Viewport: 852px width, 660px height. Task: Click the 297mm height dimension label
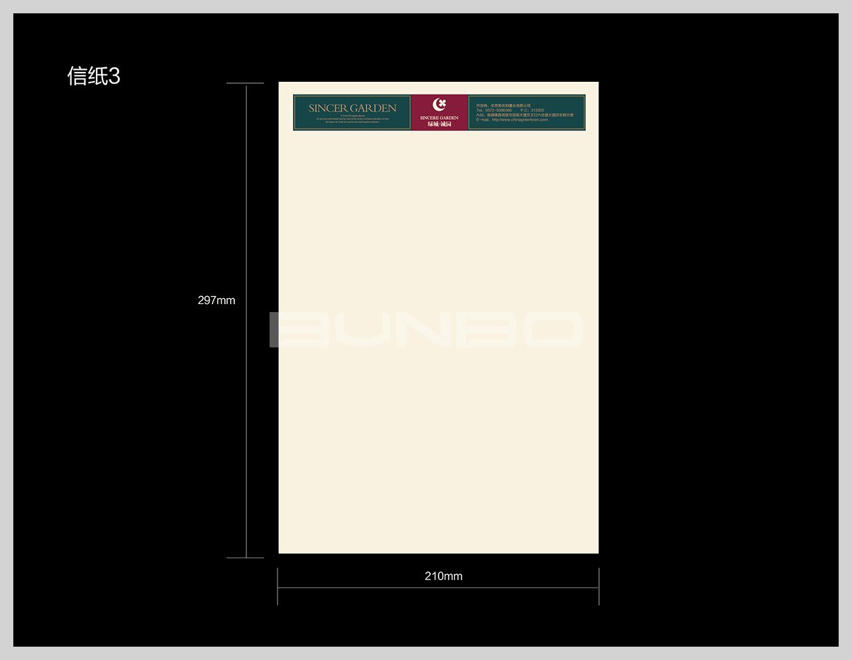216,300
